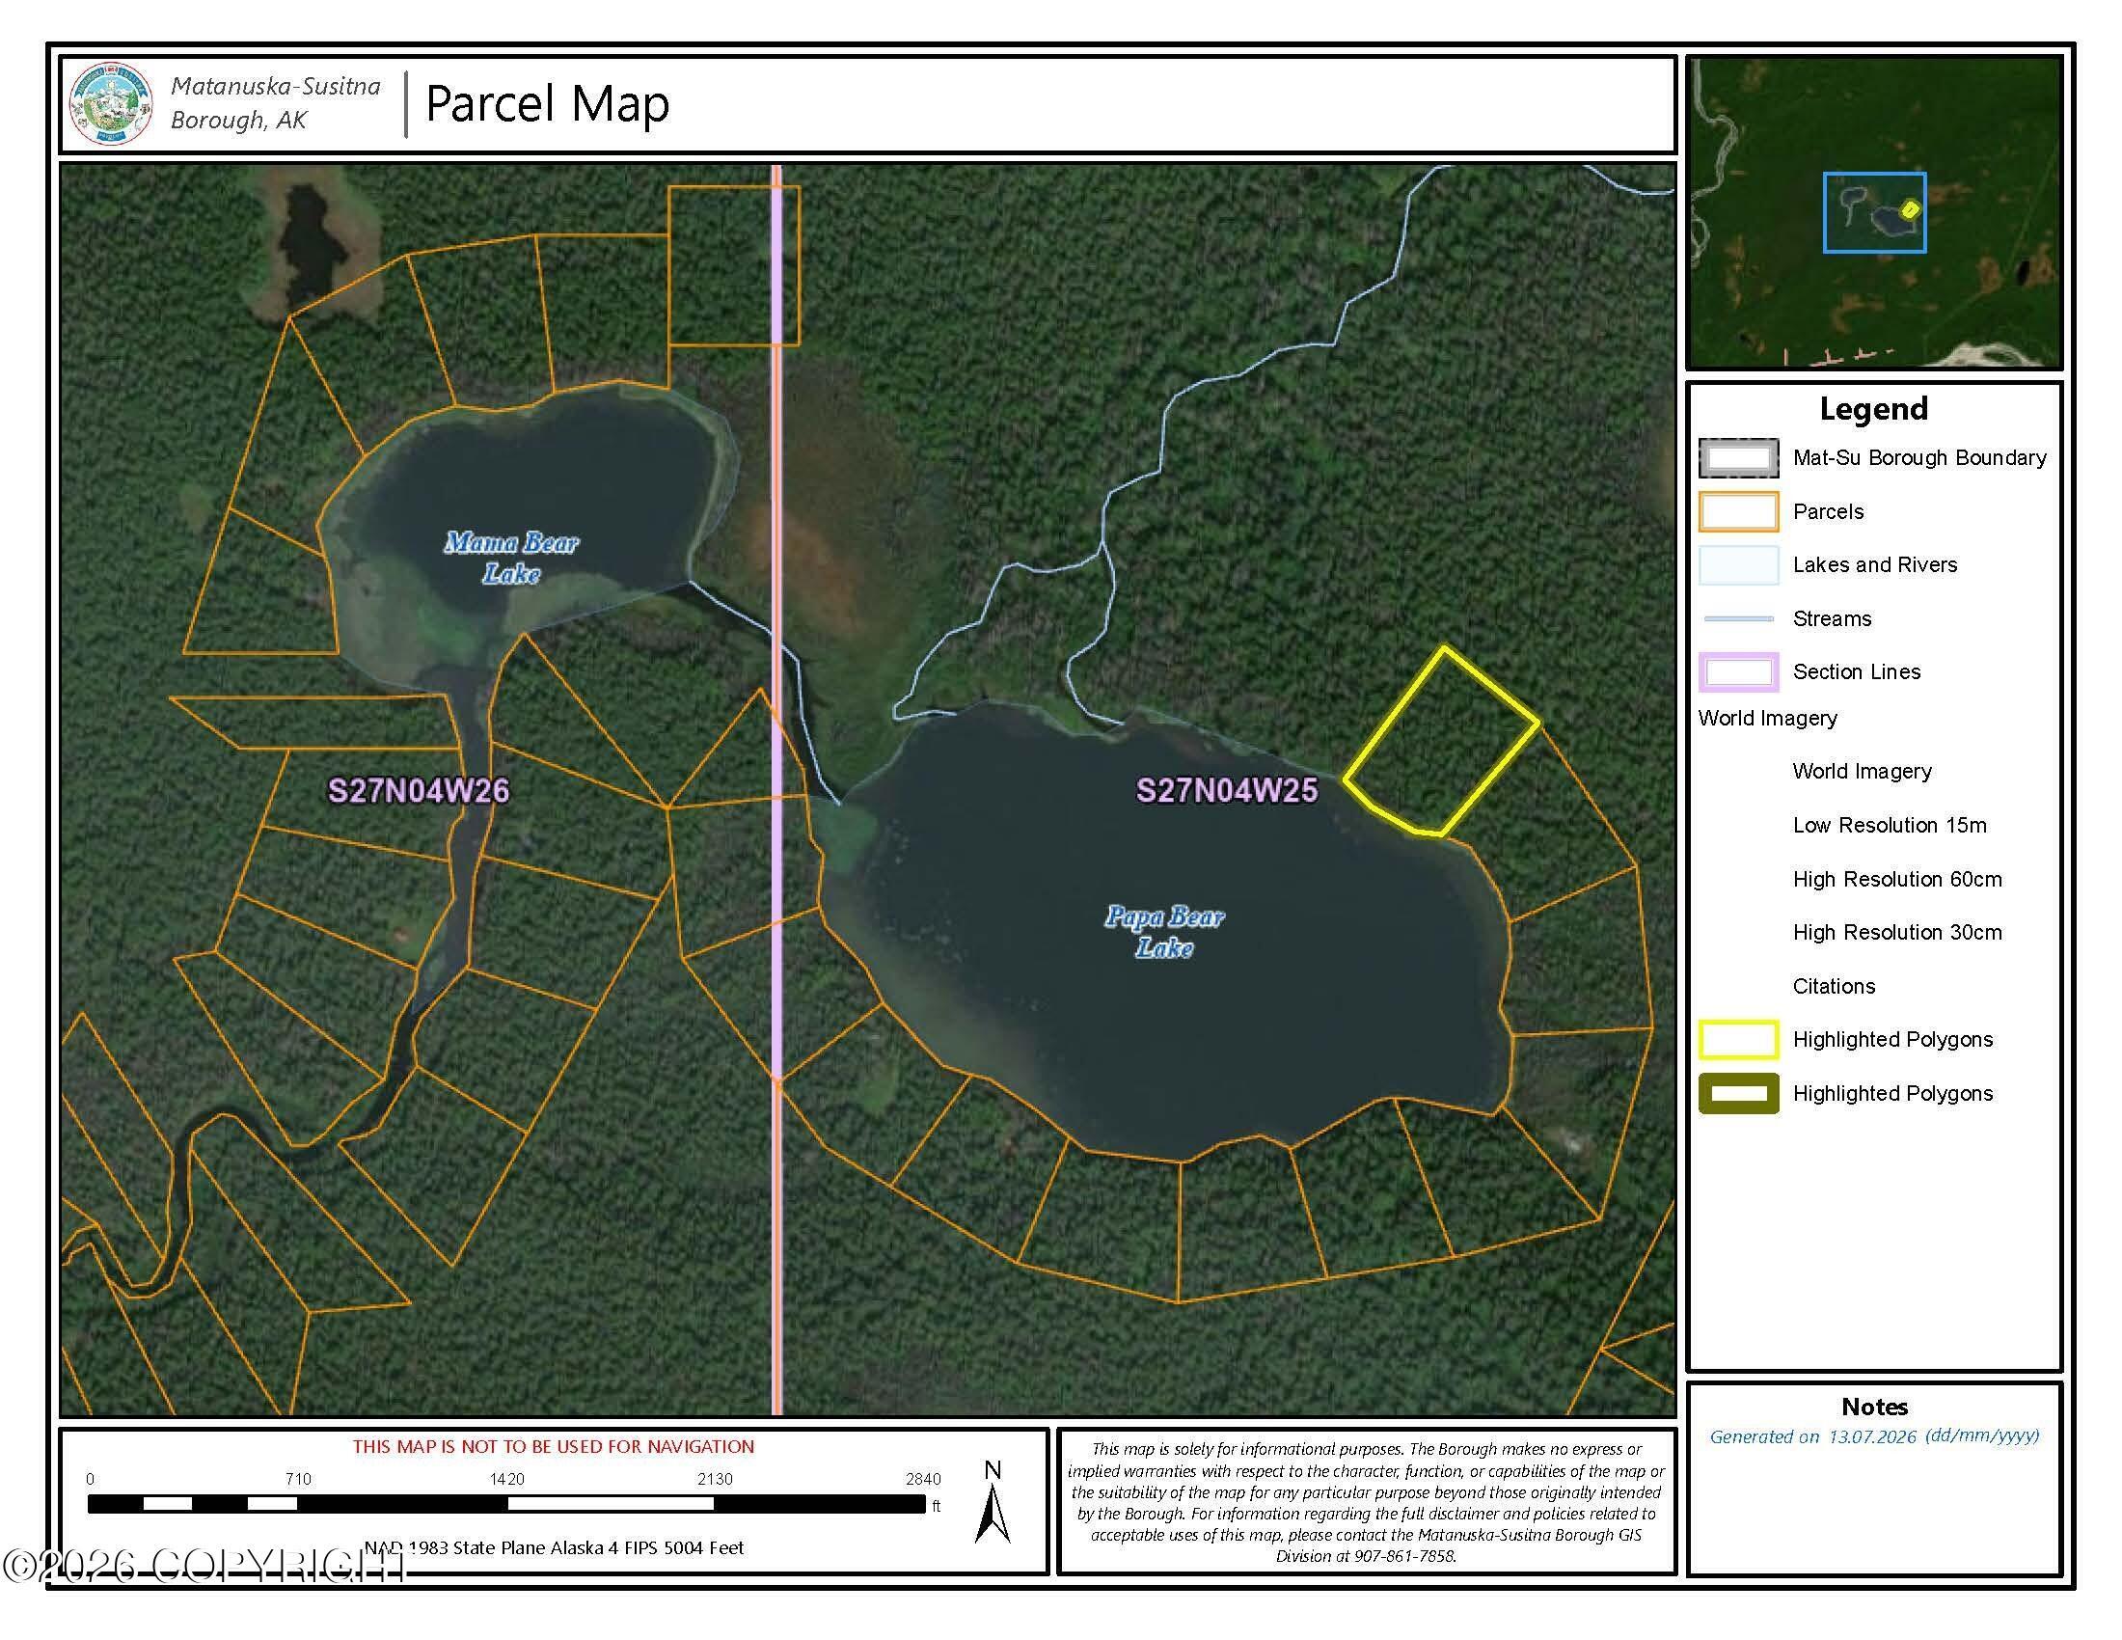This screenshot has width=2122, height=1640.
Task: Click the Papa Bear Lake label
Action: (x=1164, y=932)
